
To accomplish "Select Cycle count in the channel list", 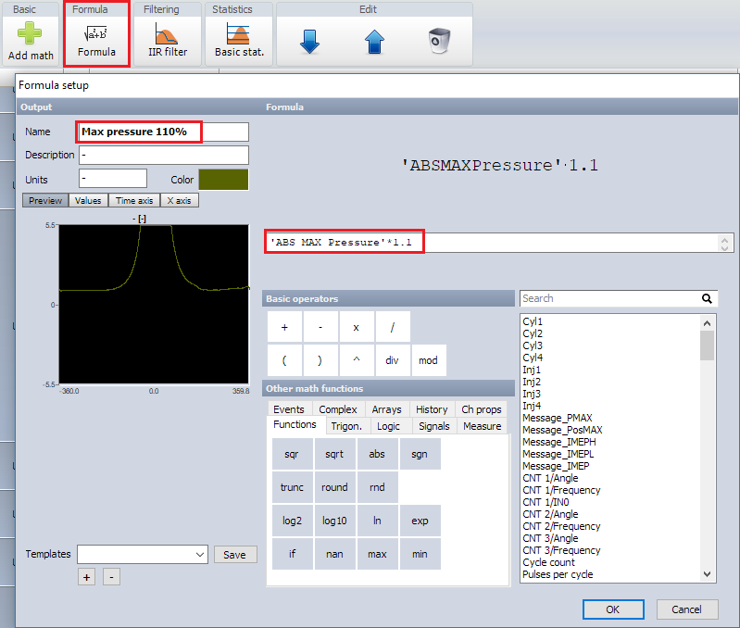I will click(548, 562).
